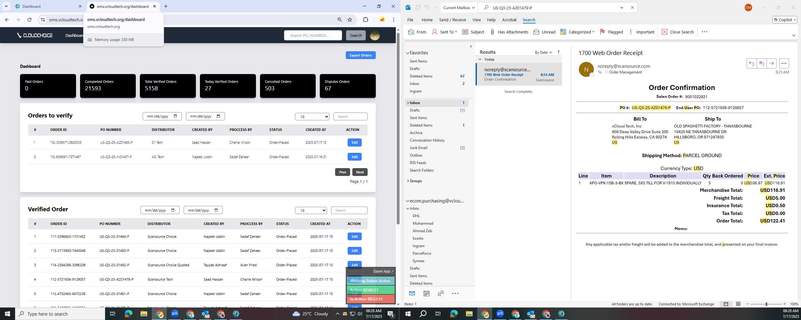Click Export Orders button
Screen dimensions: 801x320
pyautogui.click(x=360, y=55)
